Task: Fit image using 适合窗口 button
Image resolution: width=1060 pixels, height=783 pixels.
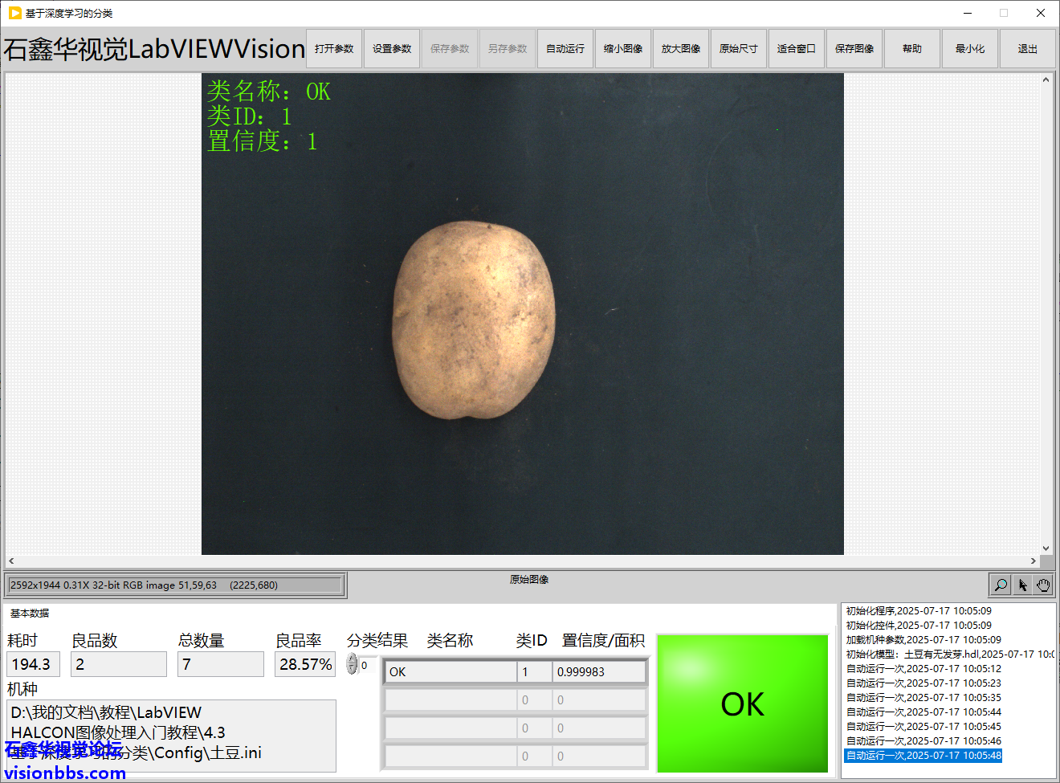Action: (797, 49)
